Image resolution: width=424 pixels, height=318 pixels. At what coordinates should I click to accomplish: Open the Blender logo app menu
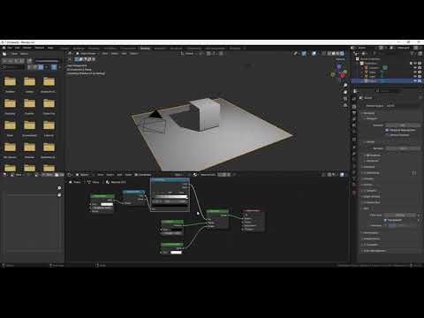(4, 48)
